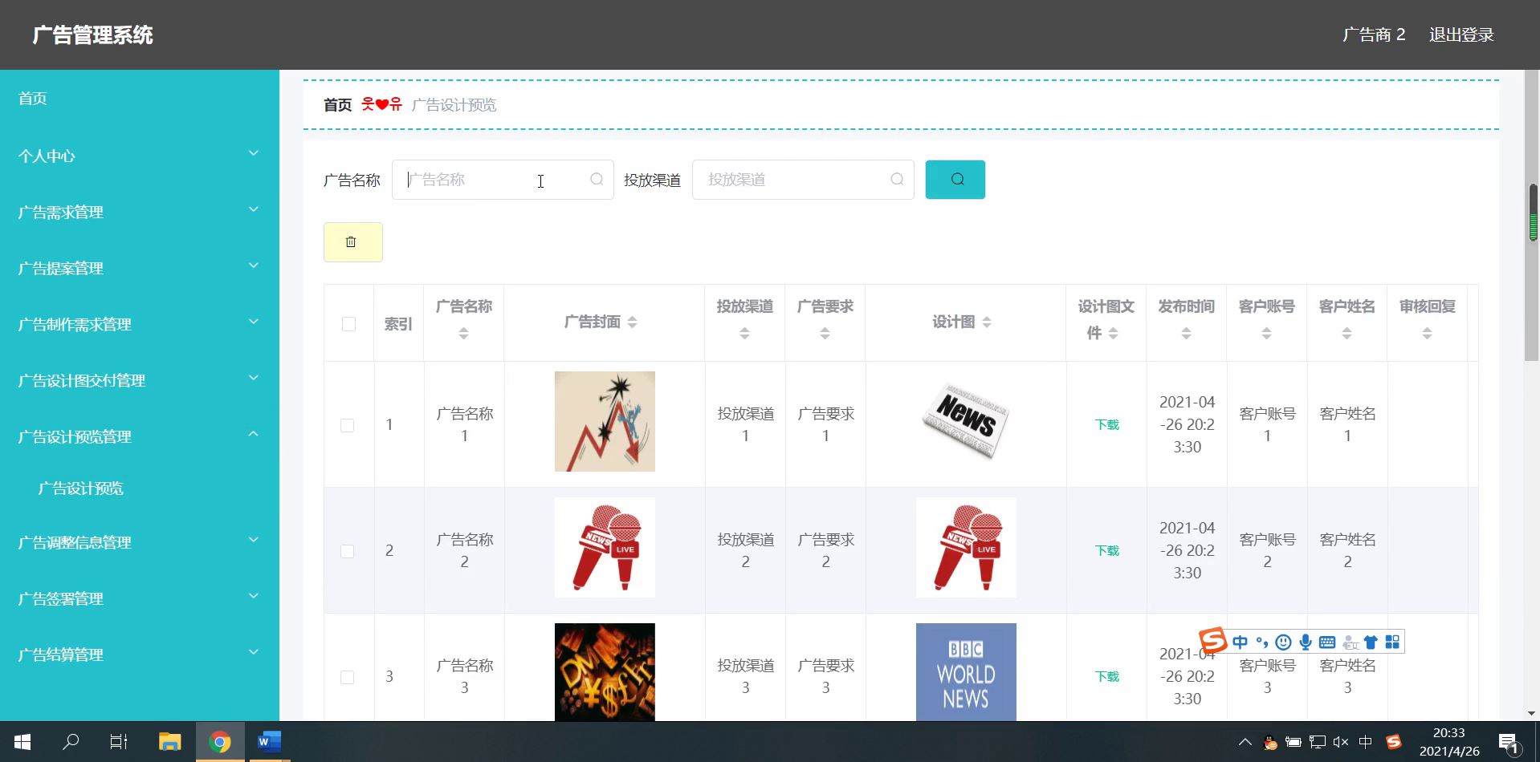Click 退出登录 to log out
The width and height of the screenshot is (1540, 762).
tap(1461, 34)
